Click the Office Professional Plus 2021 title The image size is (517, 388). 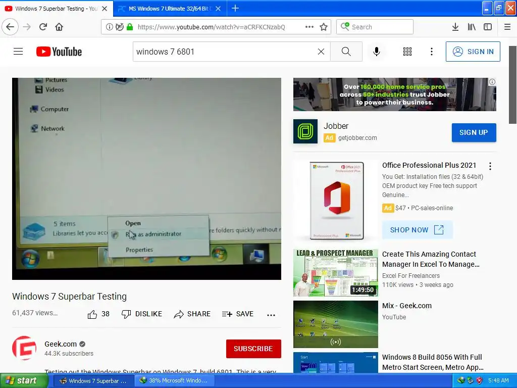[429, 165]
